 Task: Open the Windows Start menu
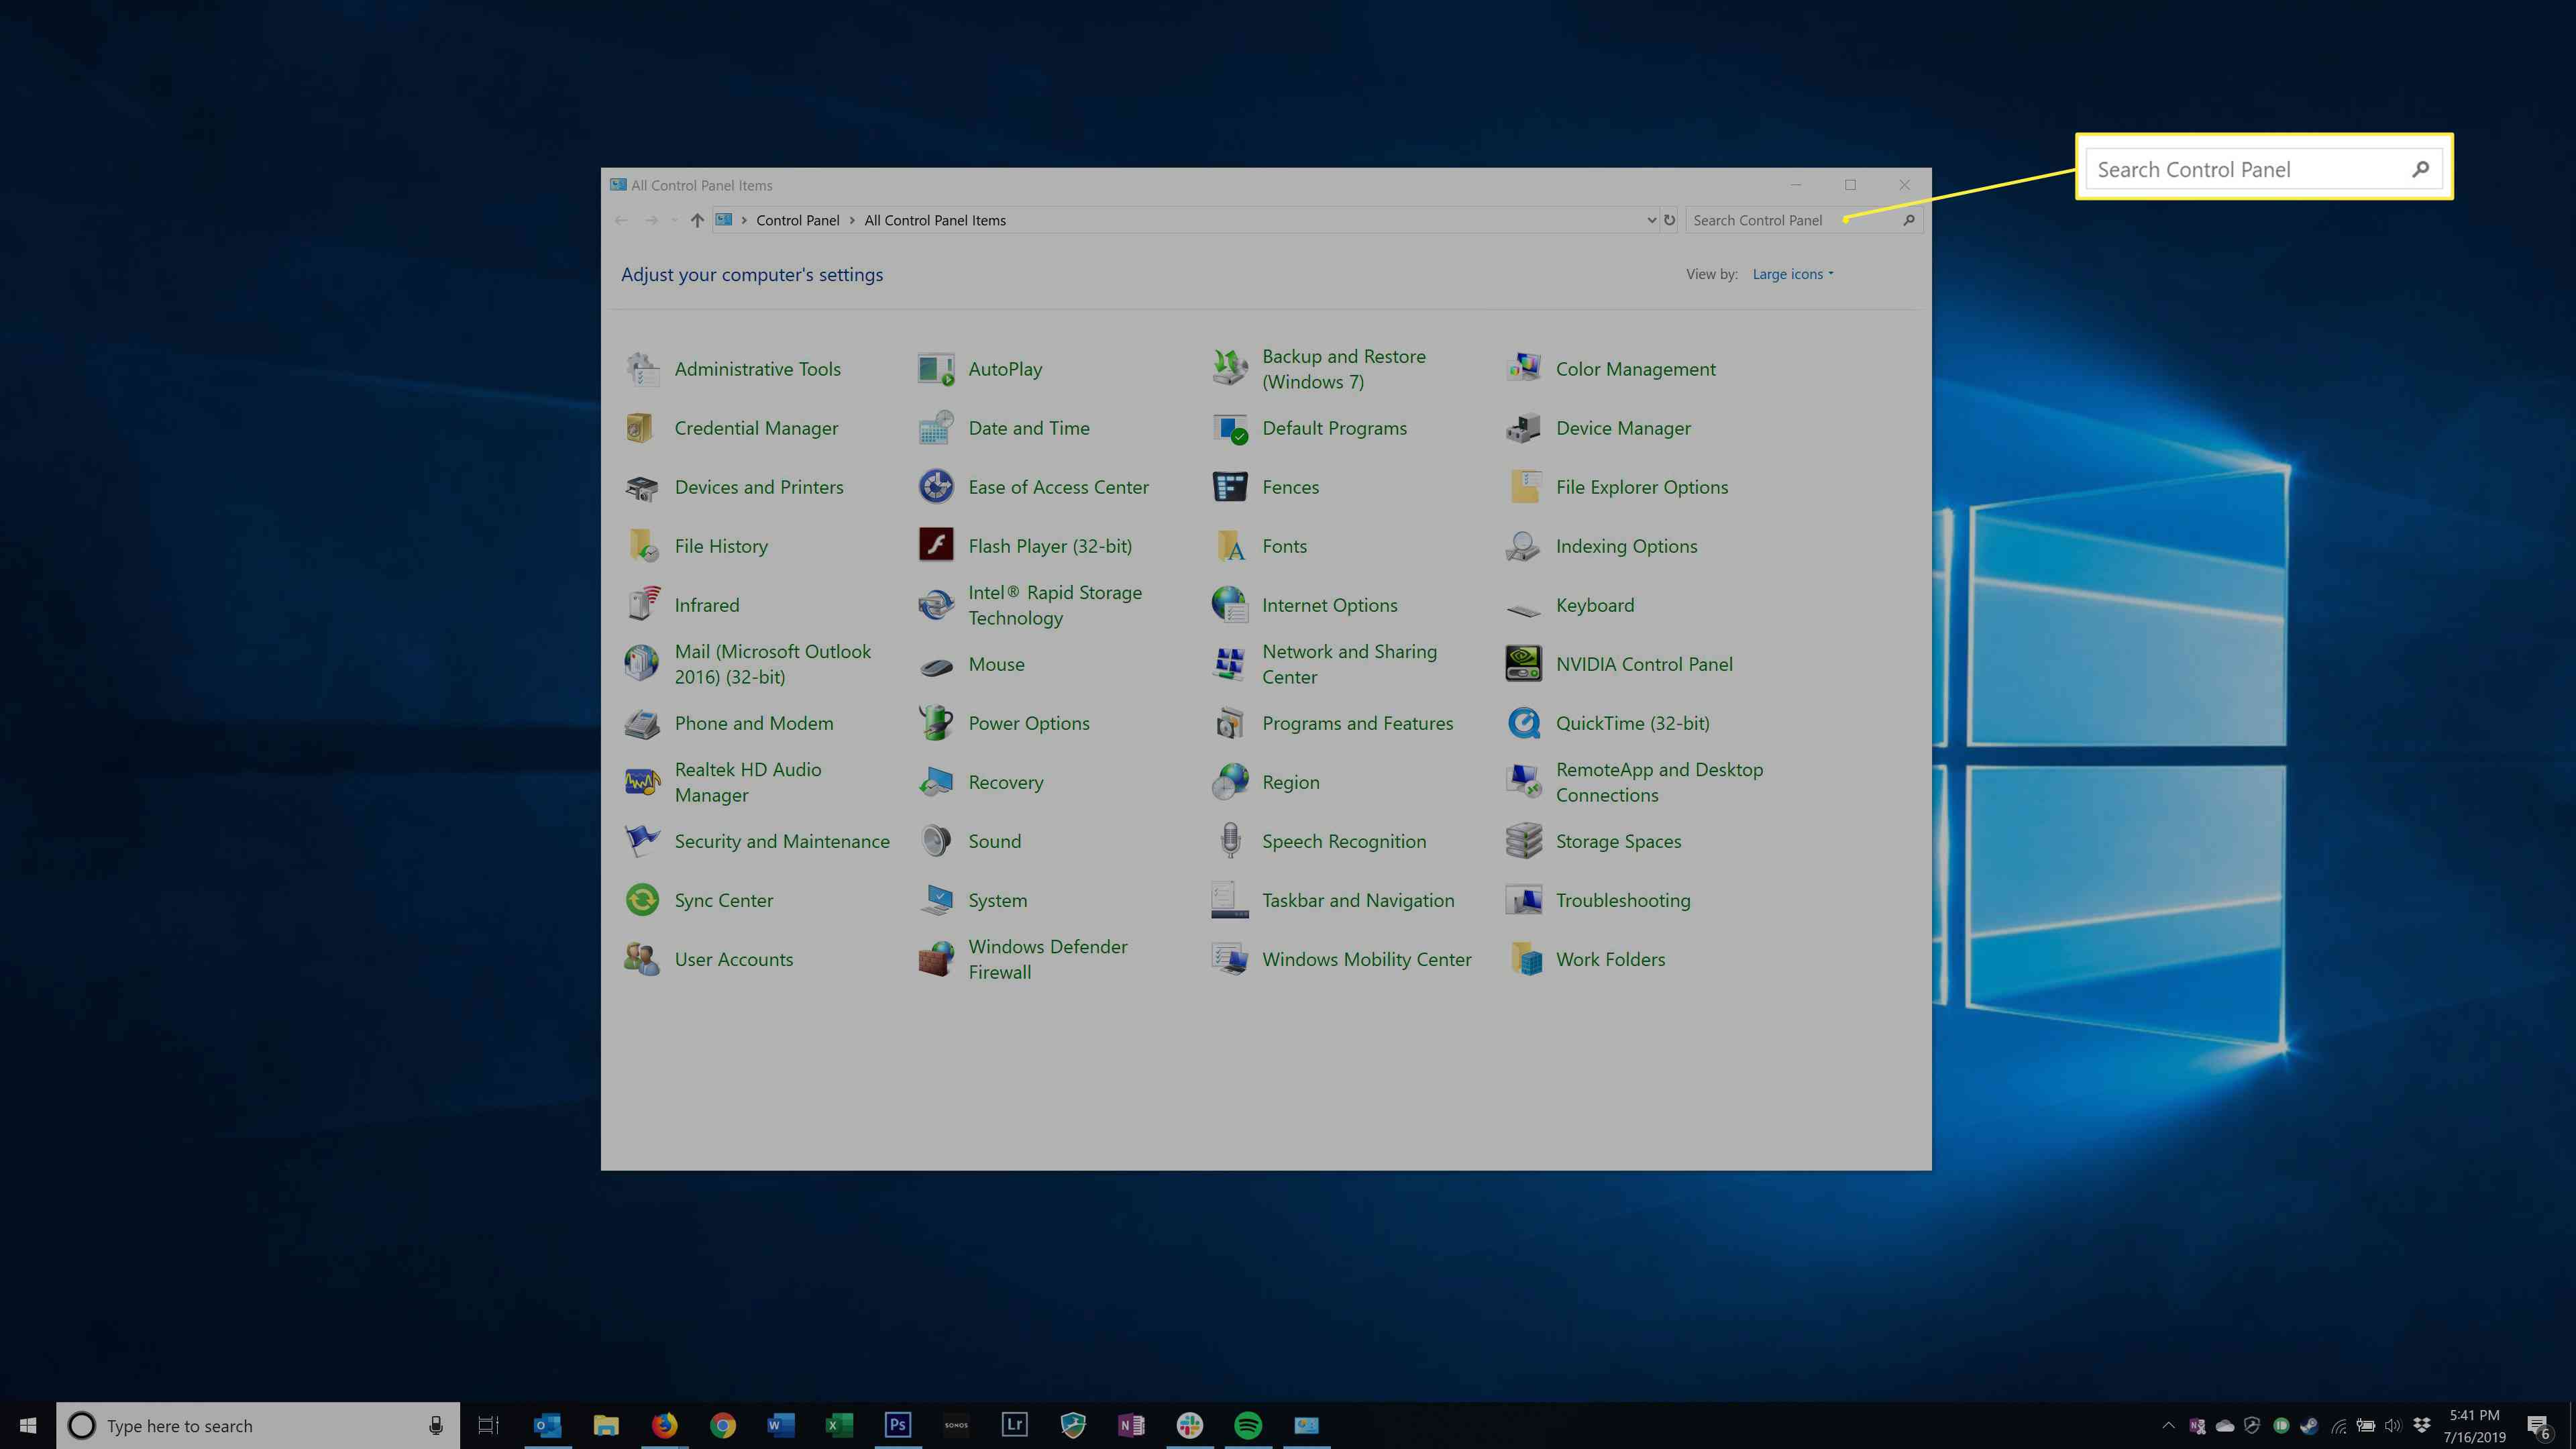coord(28,1425)
